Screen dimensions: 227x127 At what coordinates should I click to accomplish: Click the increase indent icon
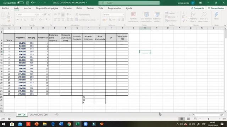coord(72,20)
